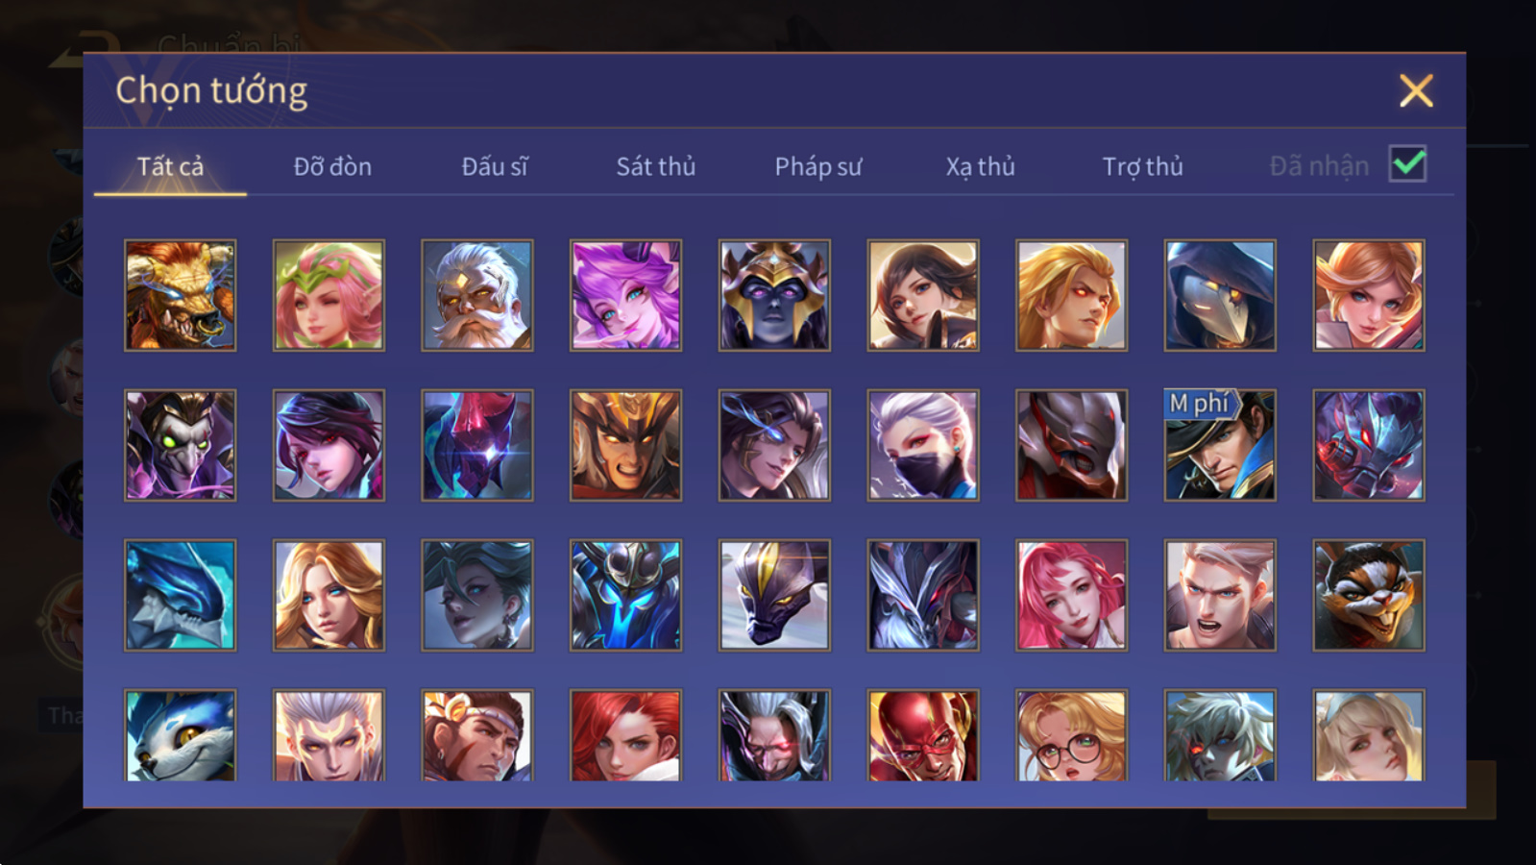This screenshot has width=1536, height=865.
Task: Choose the raccoon-like furry hero portrait
Action: tap(1369, 595)
